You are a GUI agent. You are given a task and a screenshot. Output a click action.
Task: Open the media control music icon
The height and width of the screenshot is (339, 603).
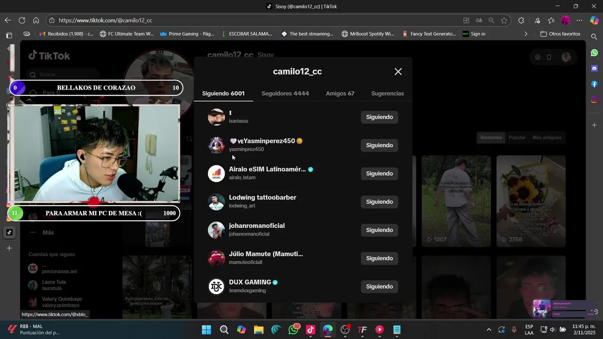tap(537, 20)
